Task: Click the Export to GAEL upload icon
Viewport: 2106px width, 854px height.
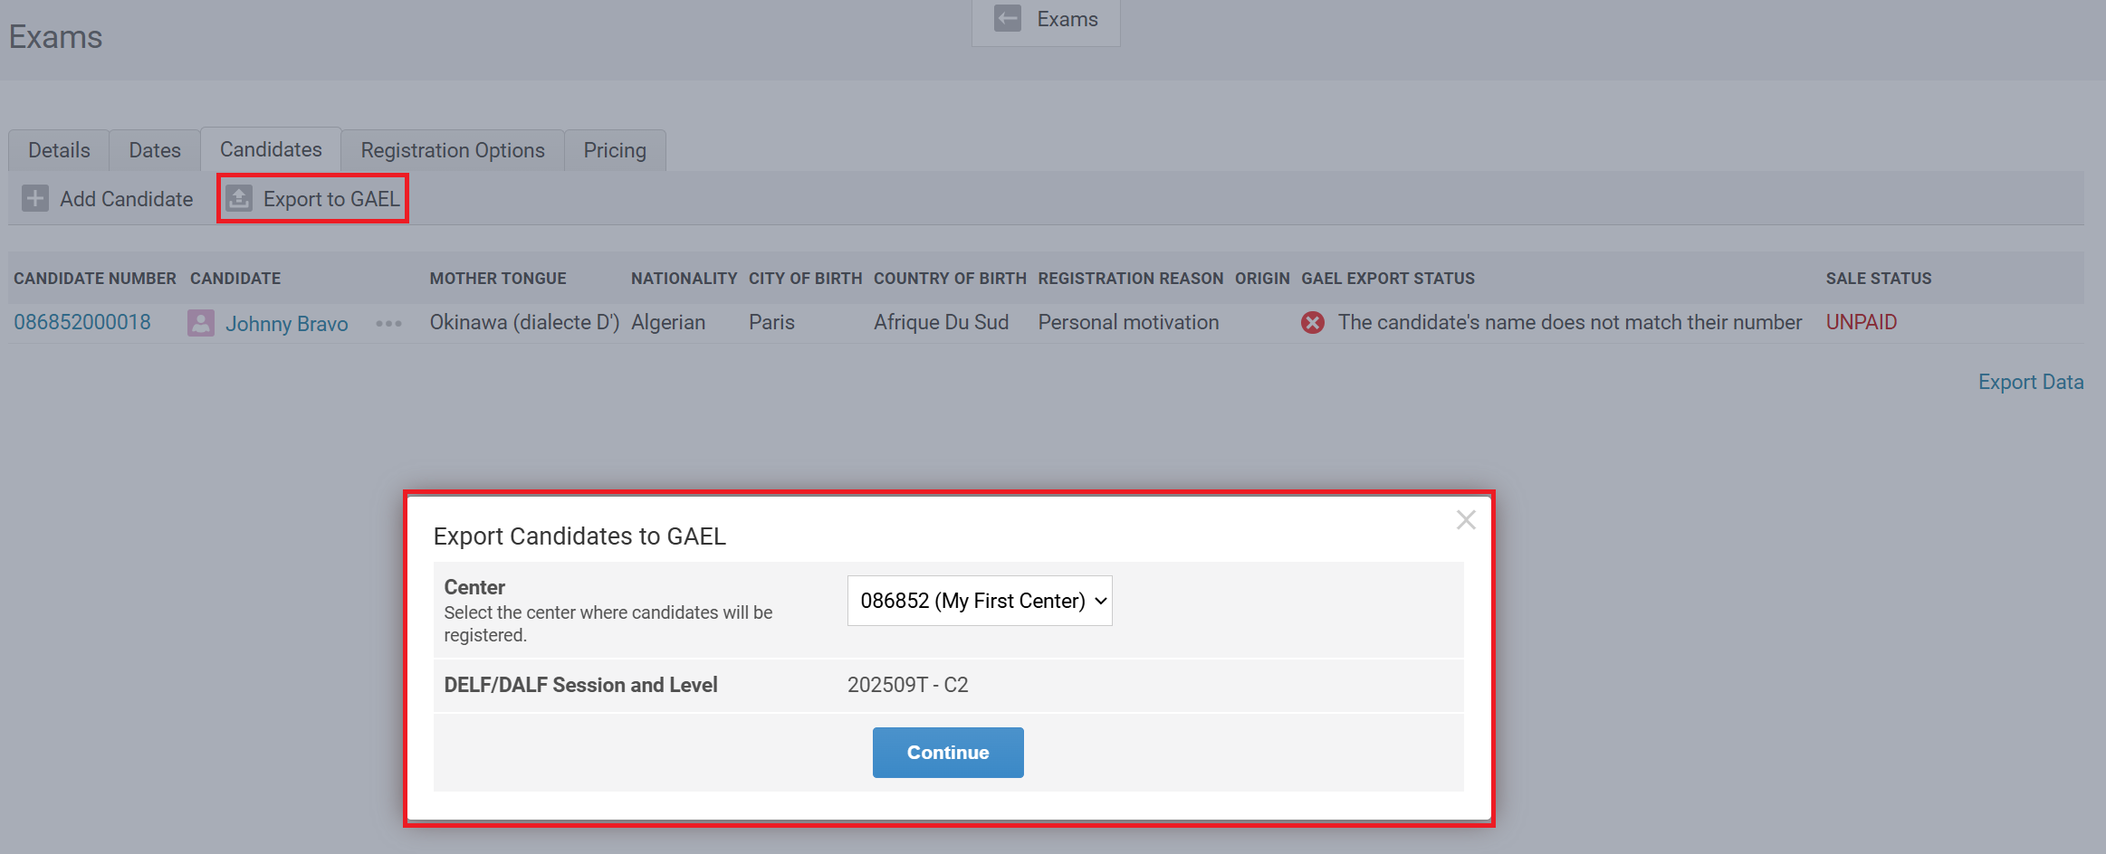Action: (239, 198)
